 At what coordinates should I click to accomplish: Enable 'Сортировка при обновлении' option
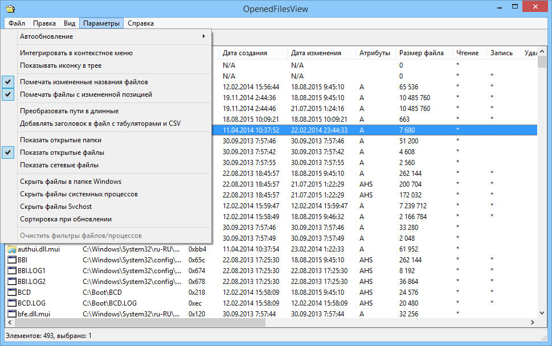105,220
